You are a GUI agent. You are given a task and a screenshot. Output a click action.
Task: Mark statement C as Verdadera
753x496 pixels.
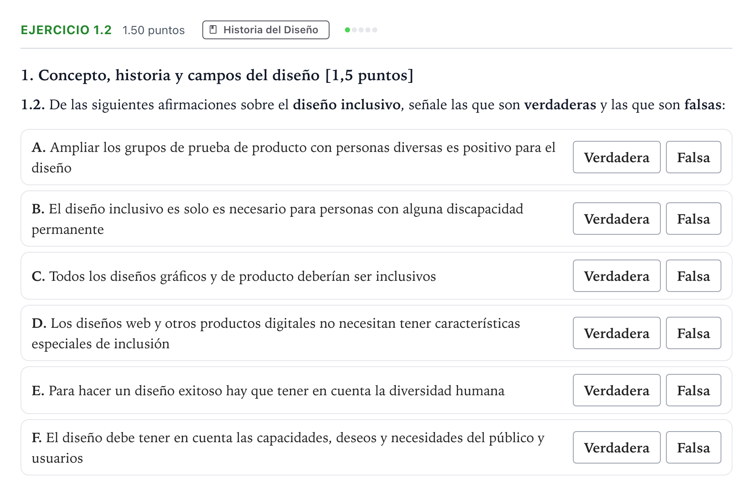coord(616,276)
